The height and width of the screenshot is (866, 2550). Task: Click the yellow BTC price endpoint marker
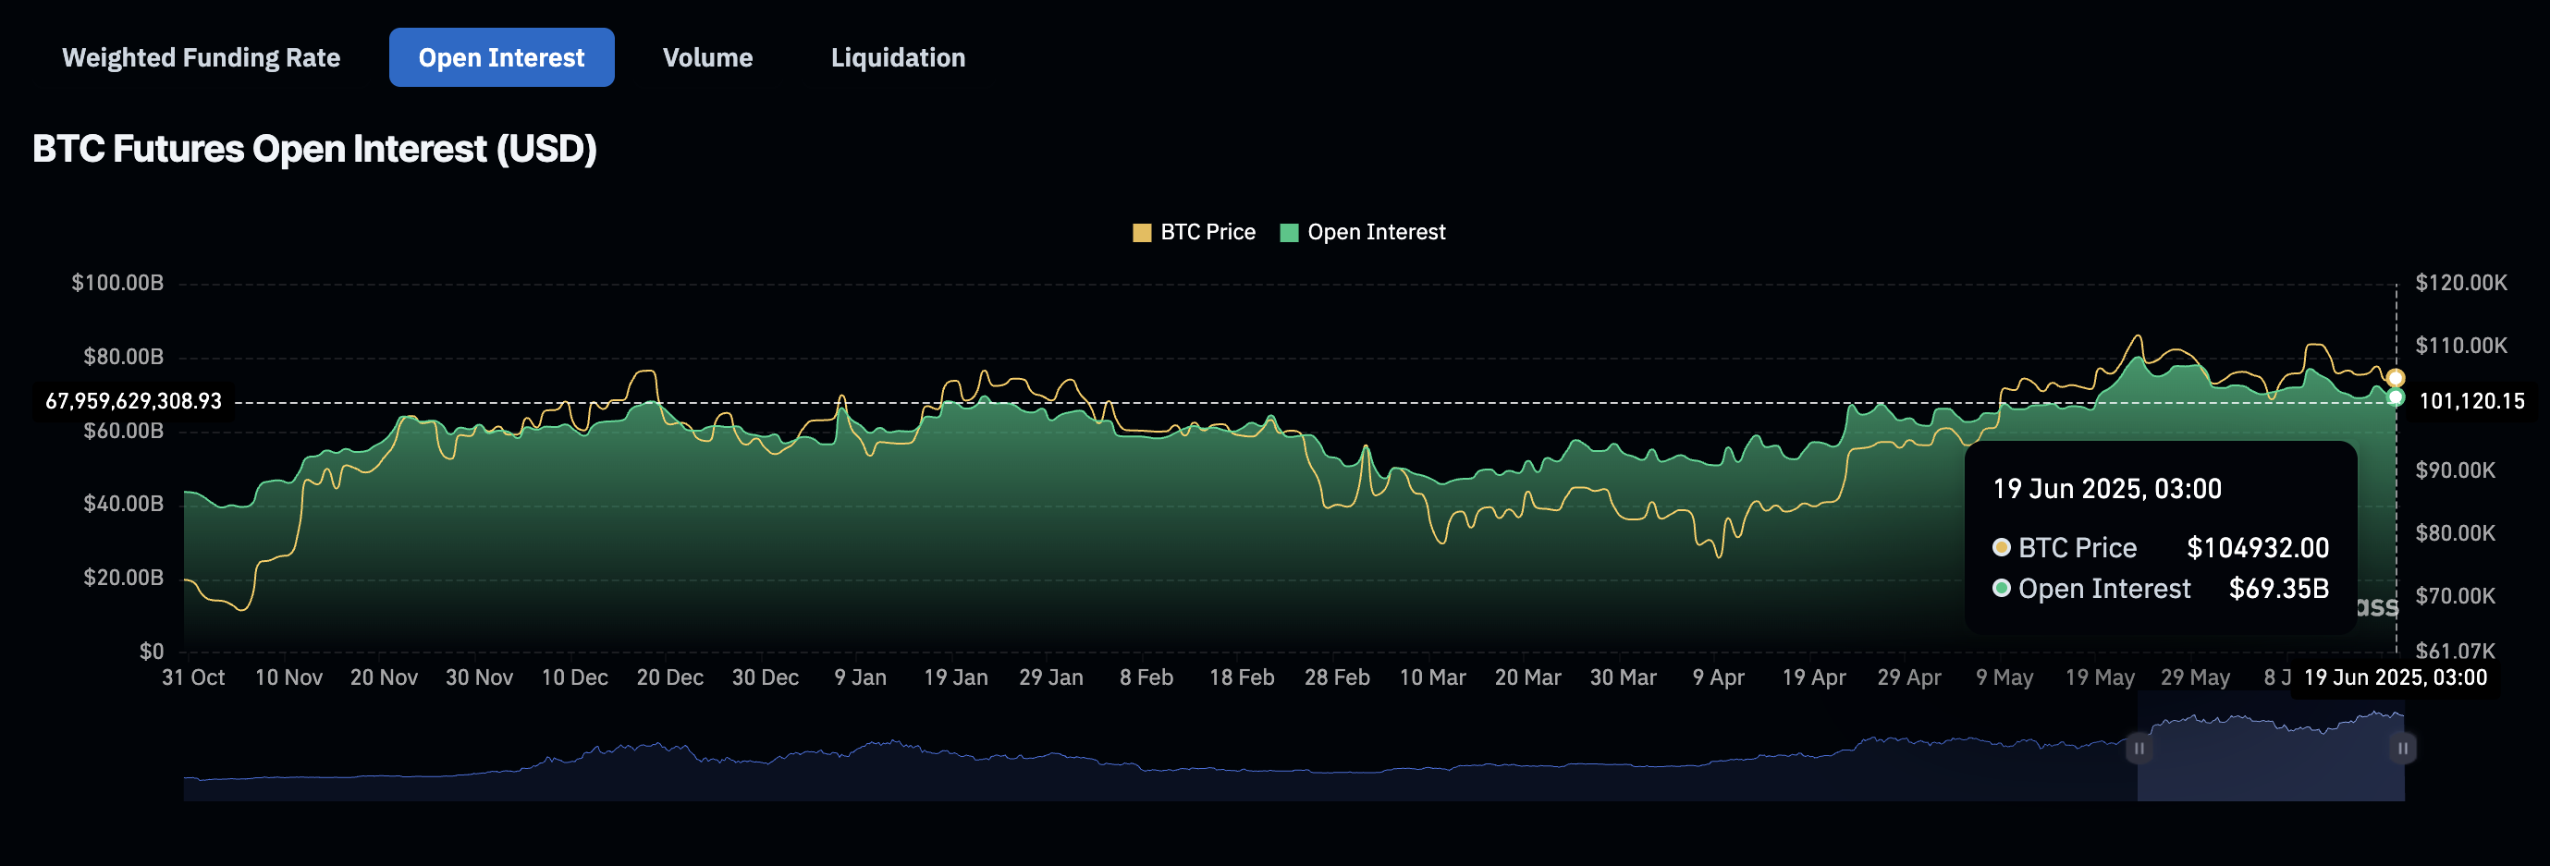(2395, 378)
